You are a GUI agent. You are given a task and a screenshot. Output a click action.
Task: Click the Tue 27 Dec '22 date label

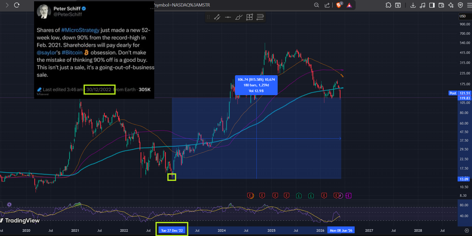(x=172, y=230)
